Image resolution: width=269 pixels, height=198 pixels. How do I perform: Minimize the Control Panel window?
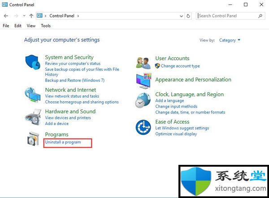tap(230, 4)
